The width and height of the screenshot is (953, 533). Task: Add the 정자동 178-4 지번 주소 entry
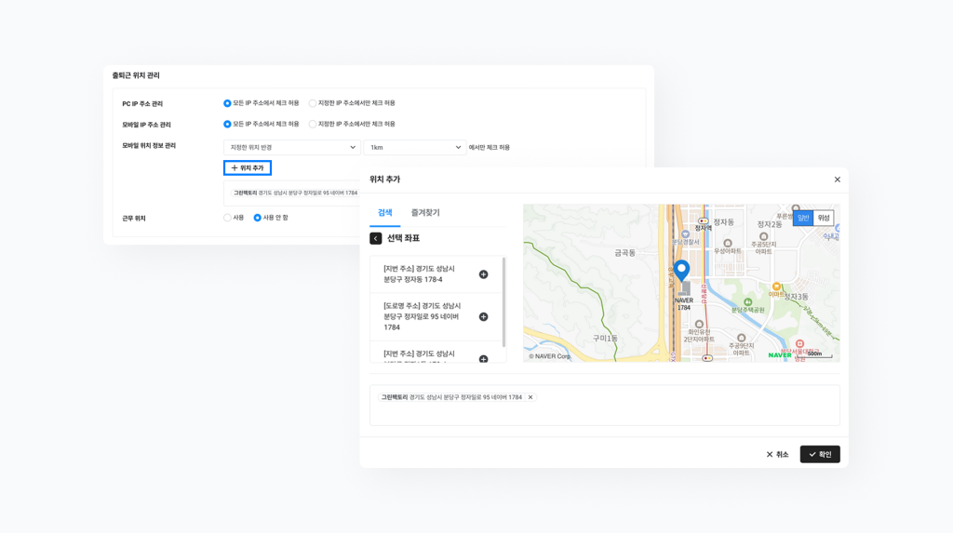point(483,274)
